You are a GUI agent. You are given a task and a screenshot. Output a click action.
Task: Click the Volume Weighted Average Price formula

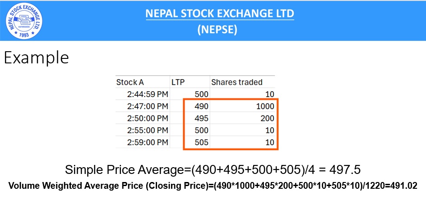click(213, 185)
